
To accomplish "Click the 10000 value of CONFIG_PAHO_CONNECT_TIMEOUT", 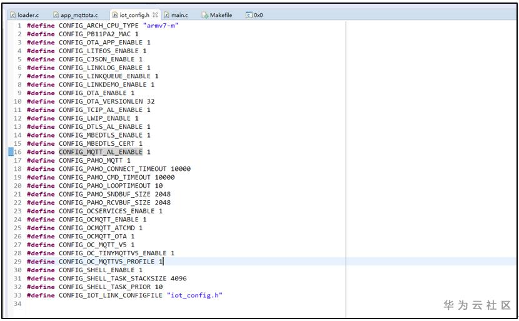I will [x=181, y=169].
